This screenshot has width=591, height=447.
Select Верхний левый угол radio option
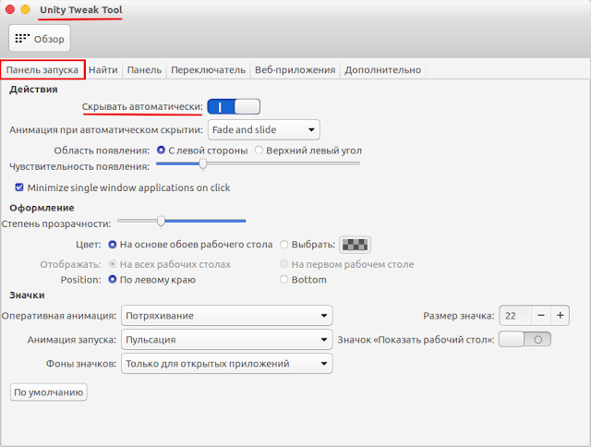click(x=308, y=151)
